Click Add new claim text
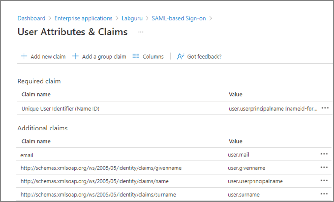Image resolution: width=334 pixels, height=202 pixels. (48, 57)
